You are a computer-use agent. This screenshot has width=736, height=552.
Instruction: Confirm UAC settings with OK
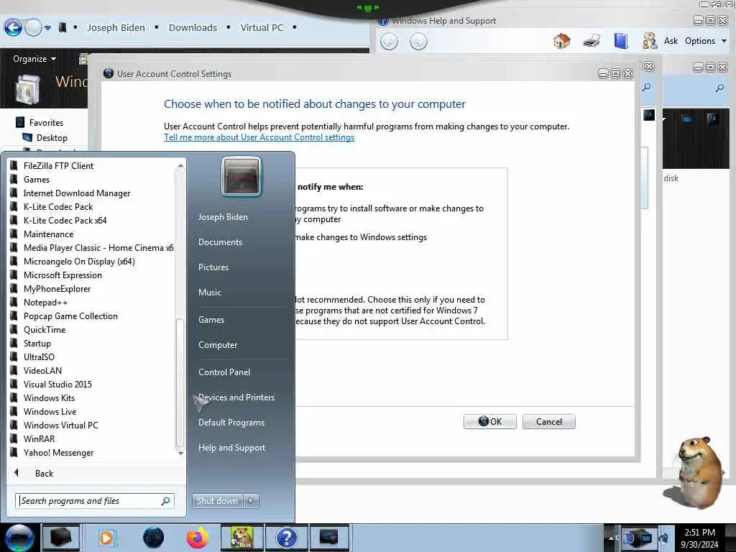489,421
